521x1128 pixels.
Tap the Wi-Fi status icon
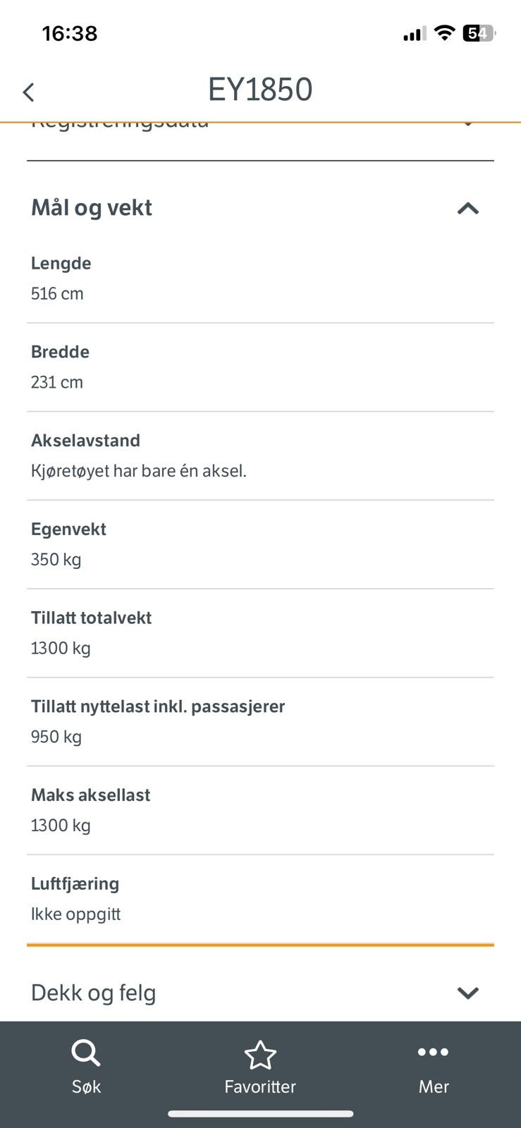coord(444,32)
